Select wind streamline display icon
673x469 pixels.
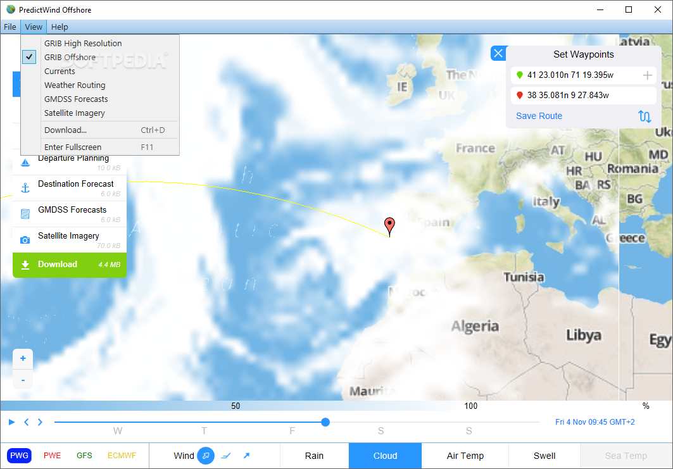click(206, 456)
